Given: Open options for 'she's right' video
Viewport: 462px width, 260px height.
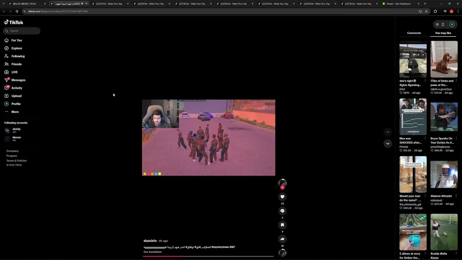Looking at the screenshot, I should click(x=425, y=81).
